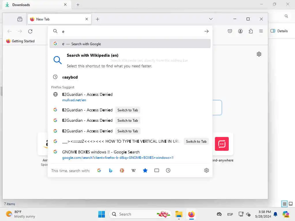295x221 pixels.
Task: Search history using the clock icon
Action: pos(168,170)
